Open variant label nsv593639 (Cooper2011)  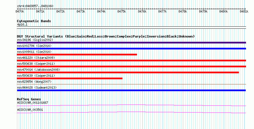point(36,76)
